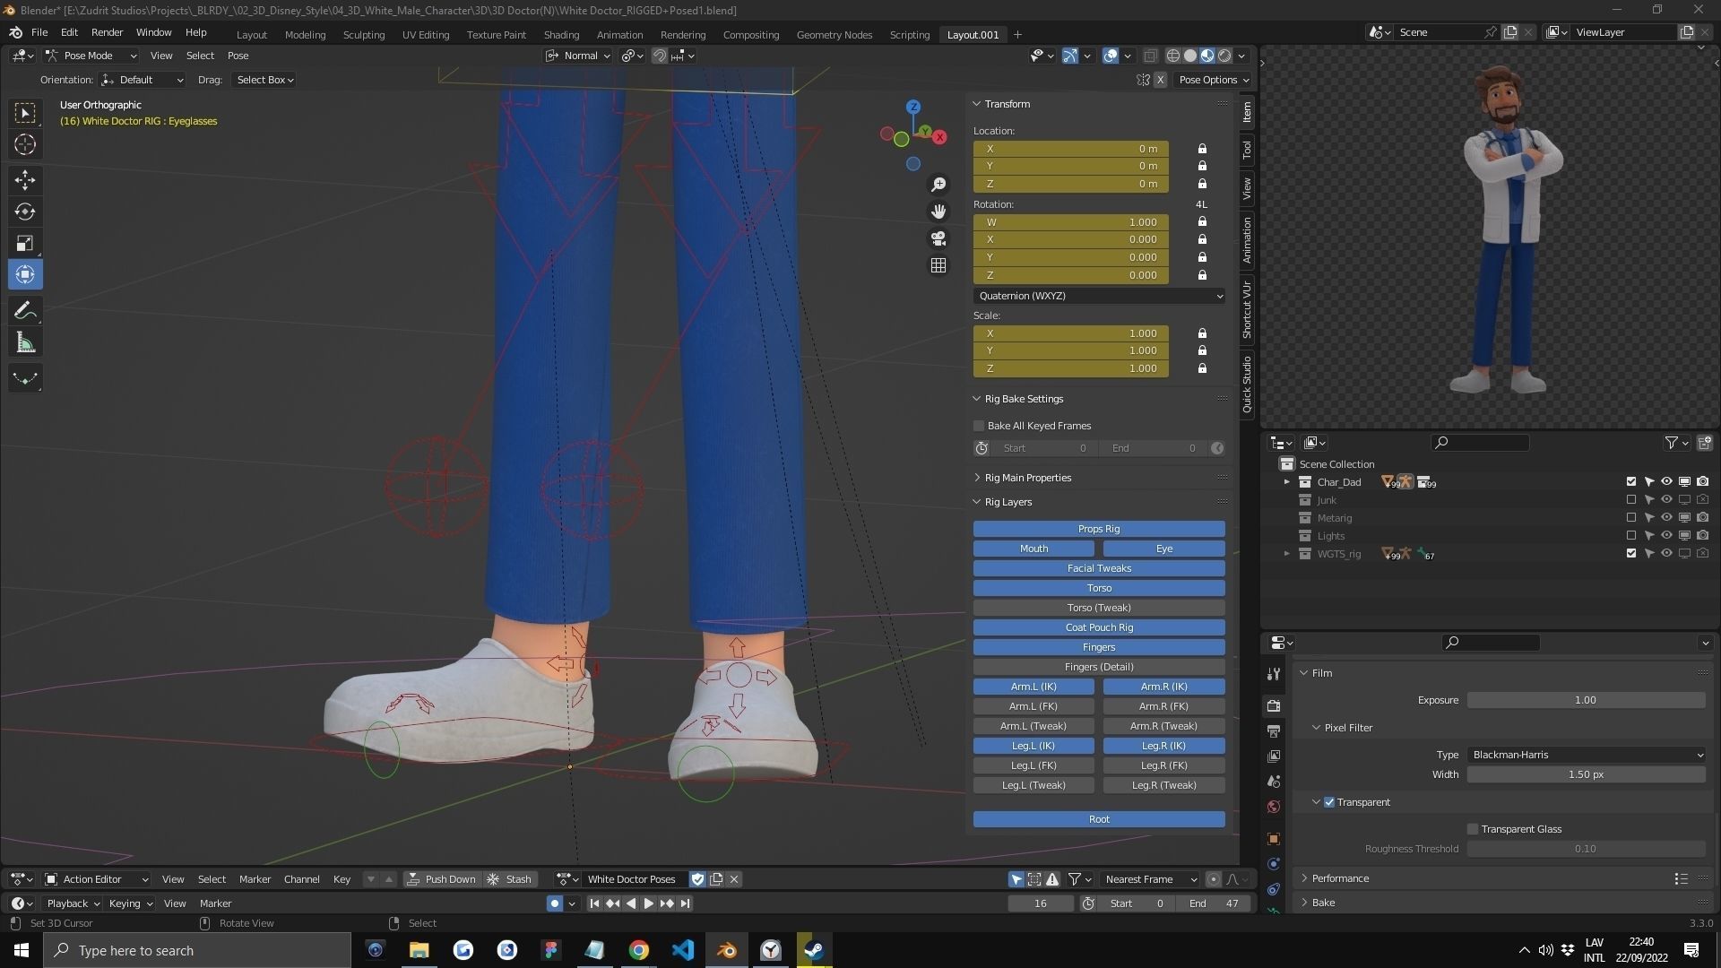Screen dimensions: 1721x968
Task: Click the Exposure value slider
Action: point(1586,700)
